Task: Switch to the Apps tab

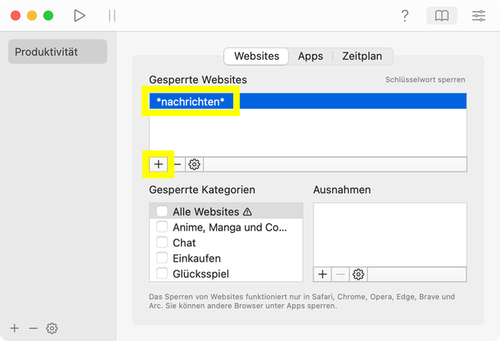Action: 310,56
